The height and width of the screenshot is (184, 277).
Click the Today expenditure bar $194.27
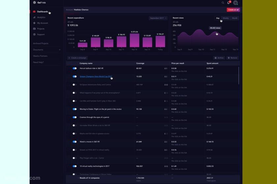[160, 41]
